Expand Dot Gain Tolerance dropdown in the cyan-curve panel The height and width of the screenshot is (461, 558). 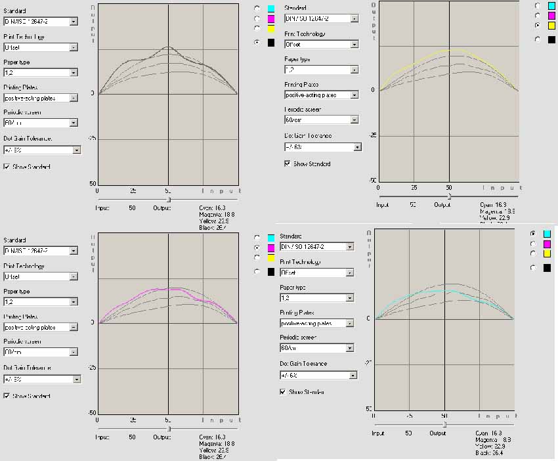click(x=353, y=375)
